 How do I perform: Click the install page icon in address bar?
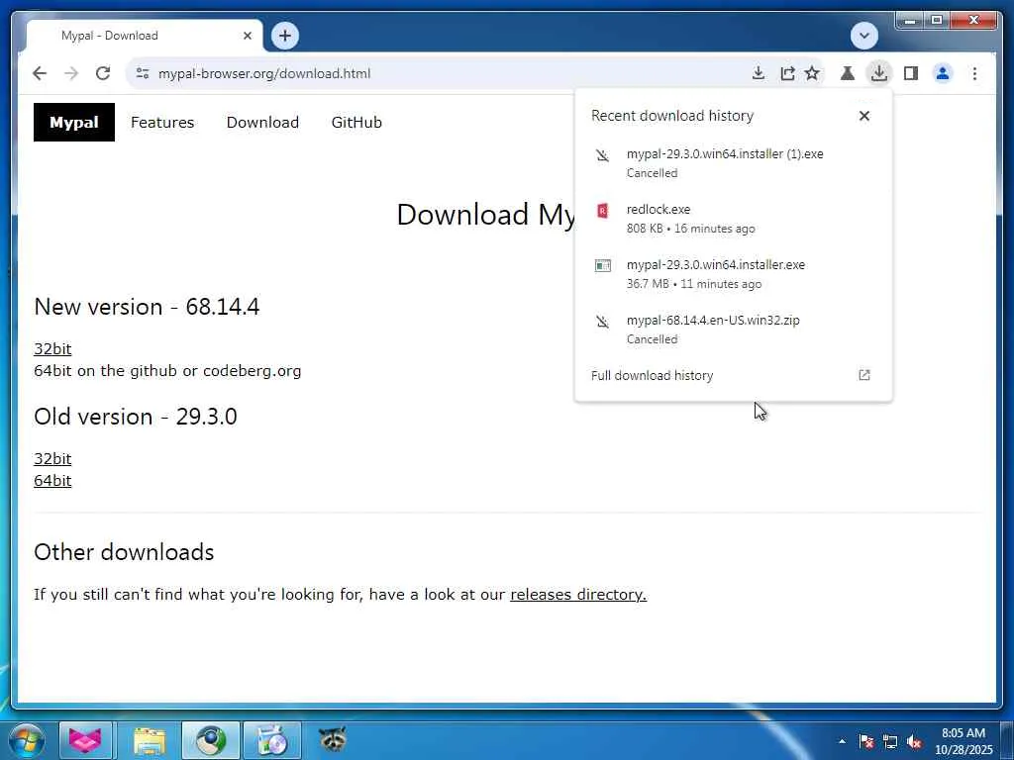pos(758,73)
